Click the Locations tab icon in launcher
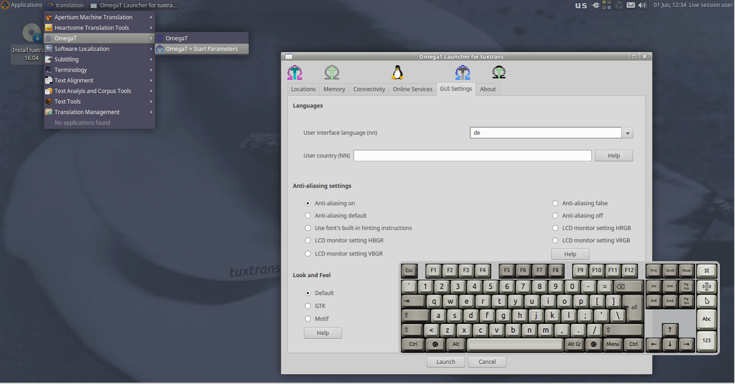 click(295, 72)
